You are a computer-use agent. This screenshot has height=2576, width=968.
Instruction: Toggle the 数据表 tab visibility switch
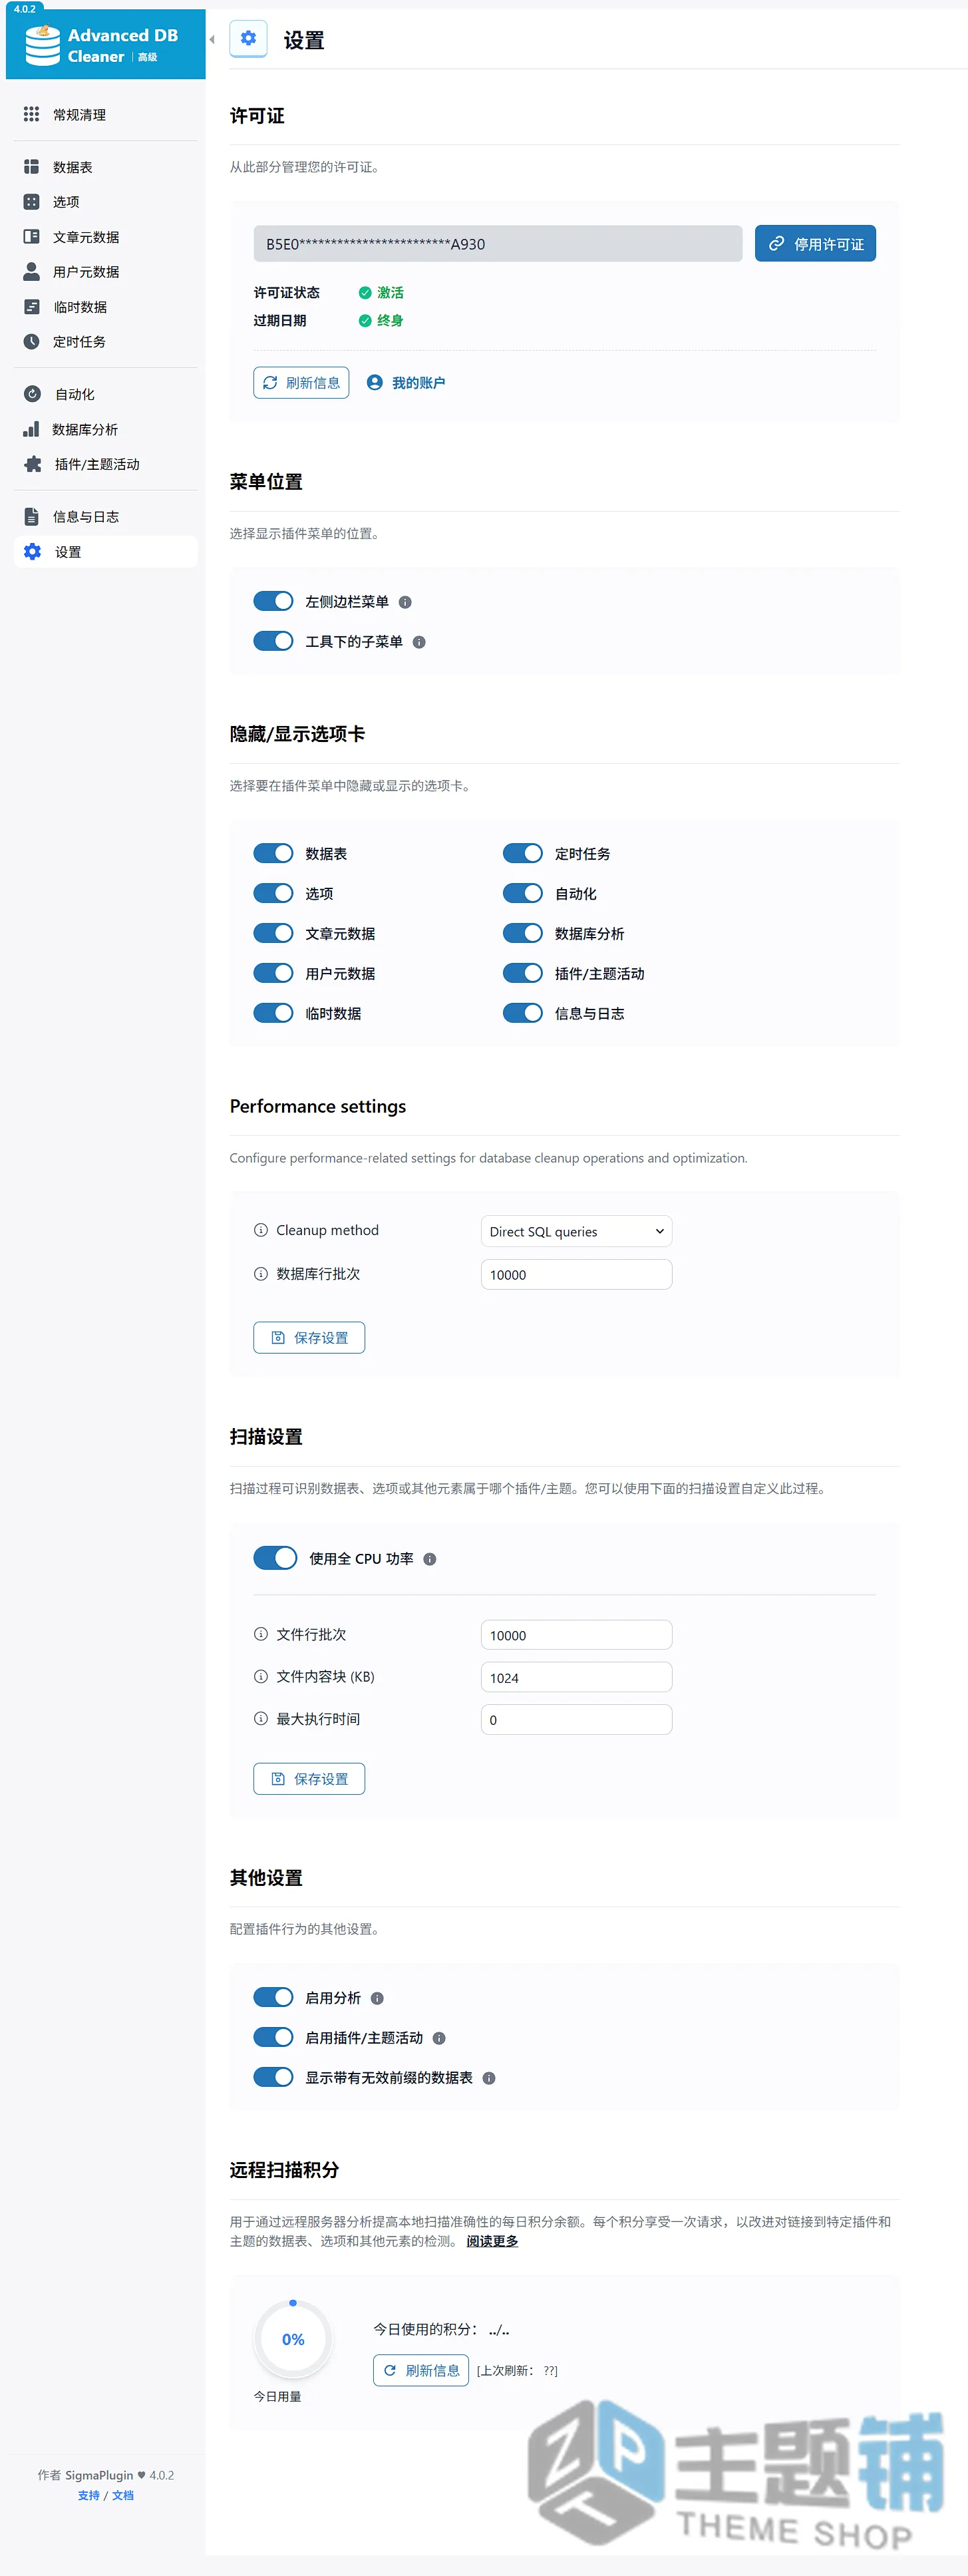[x=273, y=853]
